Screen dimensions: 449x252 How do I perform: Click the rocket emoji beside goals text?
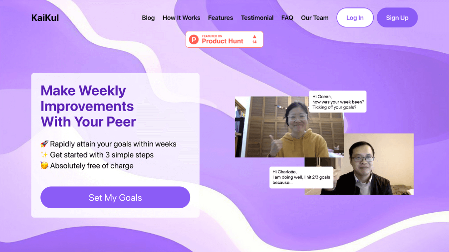pyautogui.click(x=44, y=144)
